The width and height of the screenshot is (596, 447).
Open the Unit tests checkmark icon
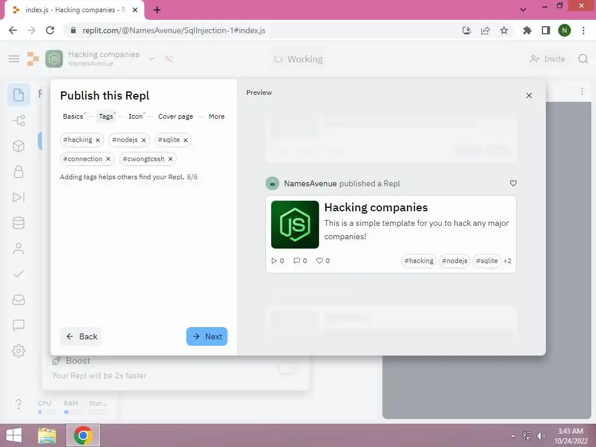point(18,274)
